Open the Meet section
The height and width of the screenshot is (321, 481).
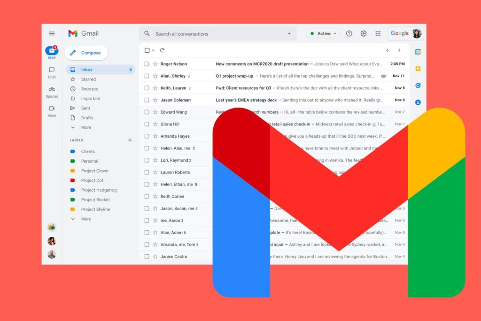pos(52,111)
